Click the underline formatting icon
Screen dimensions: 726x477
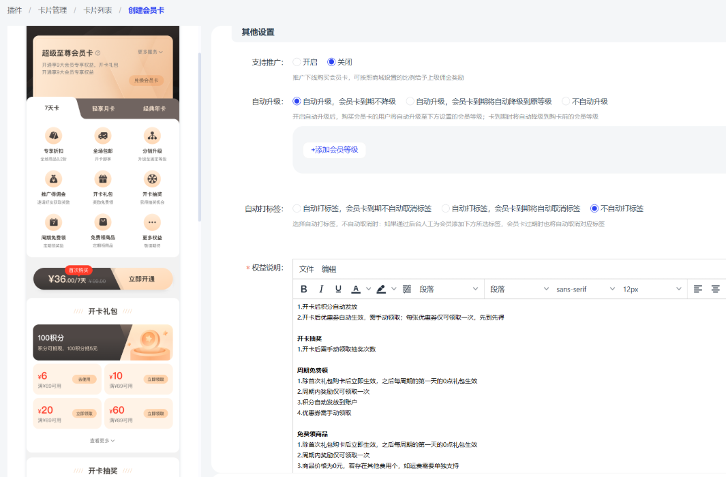338,289
